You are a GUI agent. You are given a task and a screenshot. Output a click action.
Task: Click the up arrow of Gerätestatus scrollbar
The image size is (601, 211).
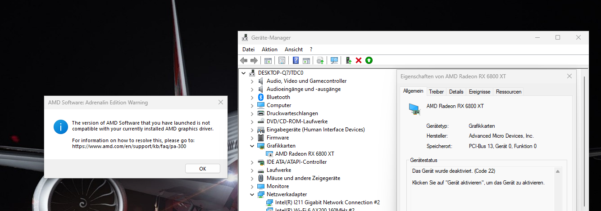(558, 171)
